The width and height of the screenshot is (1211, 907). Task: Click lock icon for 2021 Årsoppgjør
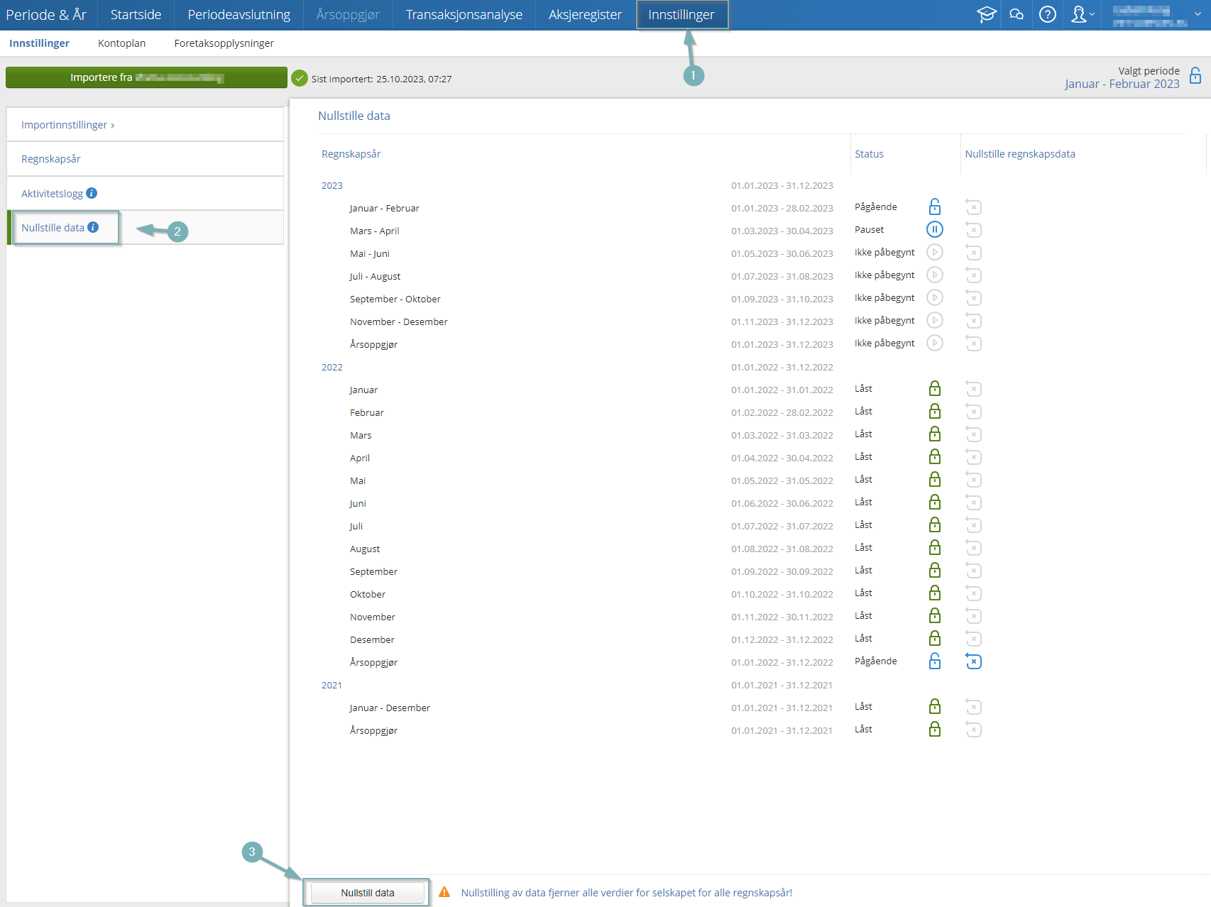pos(935,729)
